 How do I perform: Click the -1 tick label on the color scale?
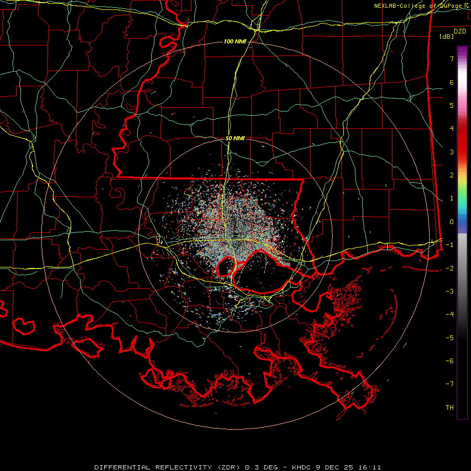tap(450, 245)
